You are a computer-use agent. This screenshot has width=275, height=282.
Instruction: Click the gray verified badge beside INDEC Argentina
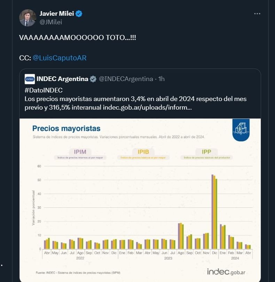point(93,79)
